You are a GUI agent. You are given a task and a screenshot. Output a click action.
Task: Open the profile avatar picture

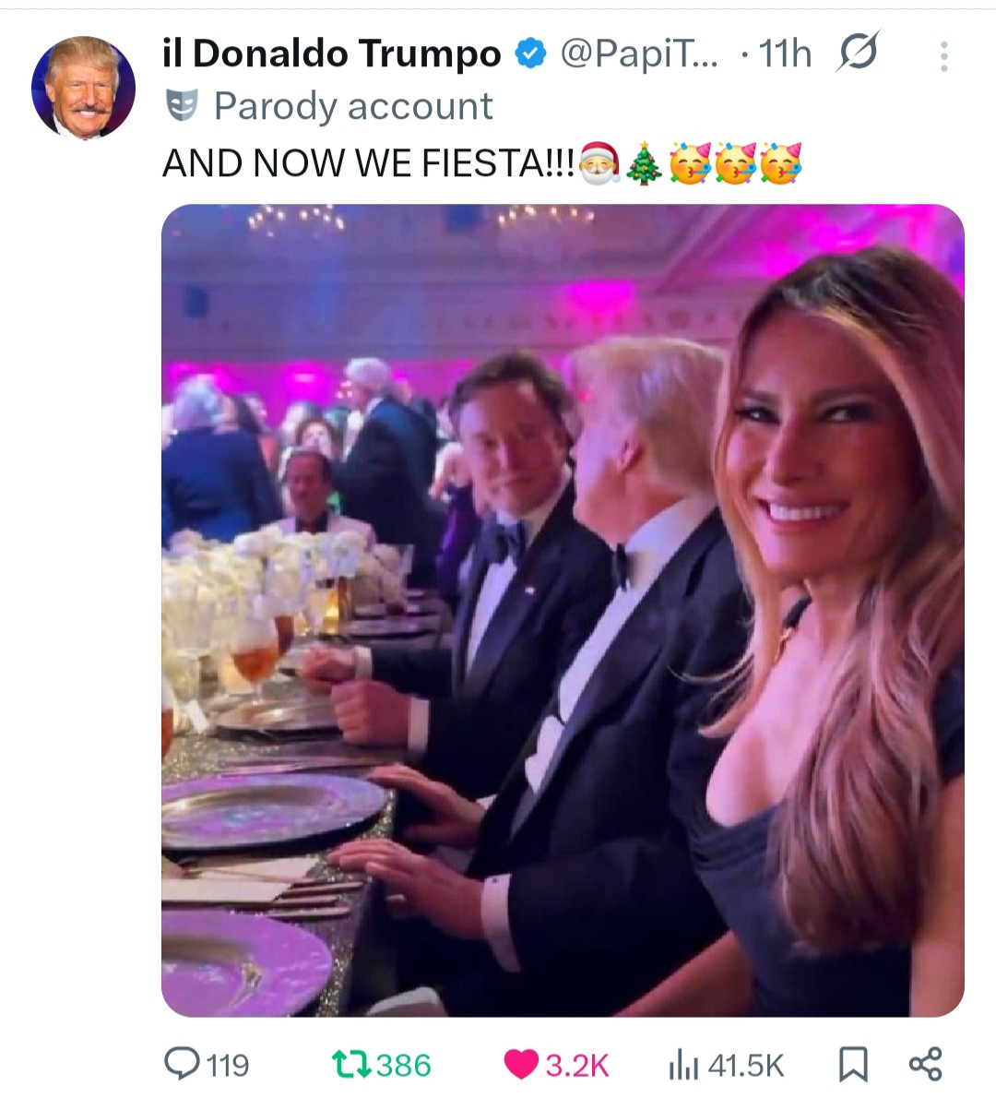(x=83, y=87)
